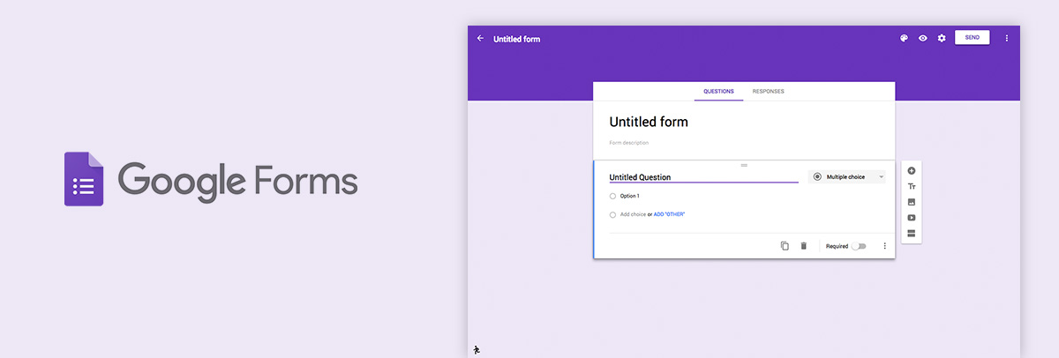
Task: Edit the Untitled form heading
Action: click(649, 122)
